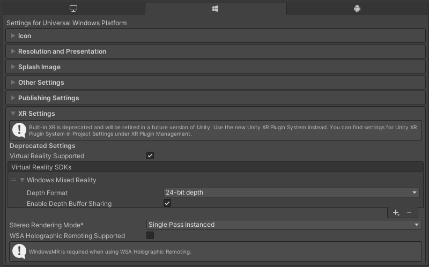Select the Windows logo platform tab
429x267 pixels.
(216, 9)
